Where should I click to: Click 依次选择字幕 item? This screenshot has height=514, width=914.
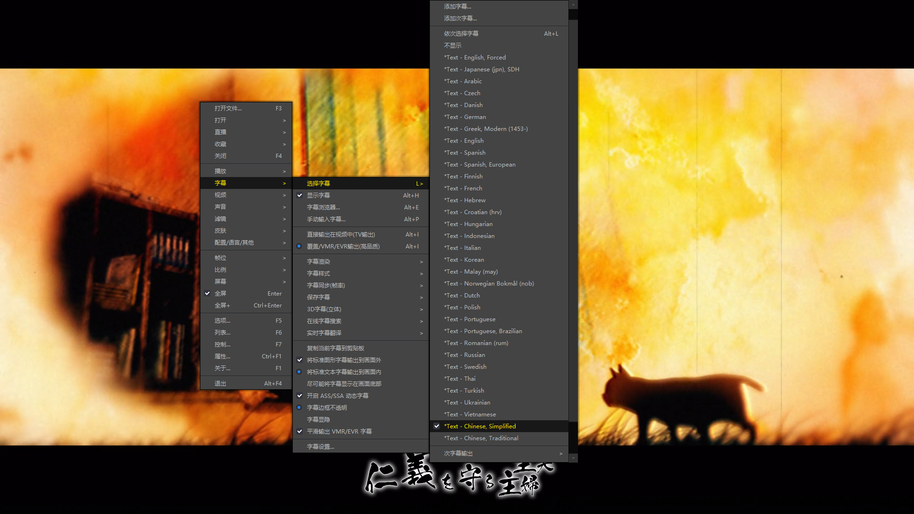(499, 34)
